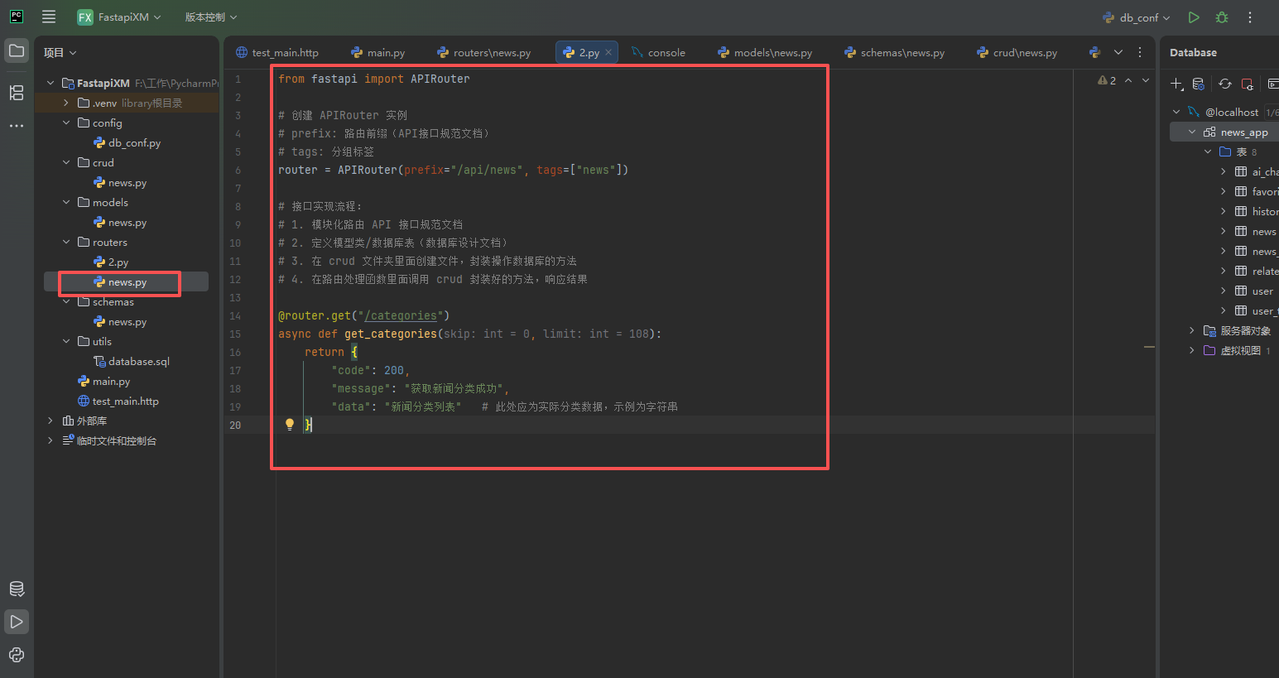Open data source properties icon
Viewport: 1279px width, 678px height.
click(1199, 84)
